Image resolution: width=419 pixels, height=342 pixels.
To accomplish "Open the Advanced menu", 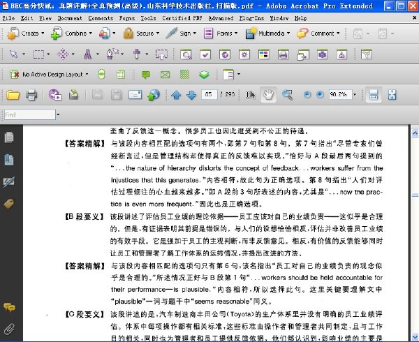I will click(221, 18).
